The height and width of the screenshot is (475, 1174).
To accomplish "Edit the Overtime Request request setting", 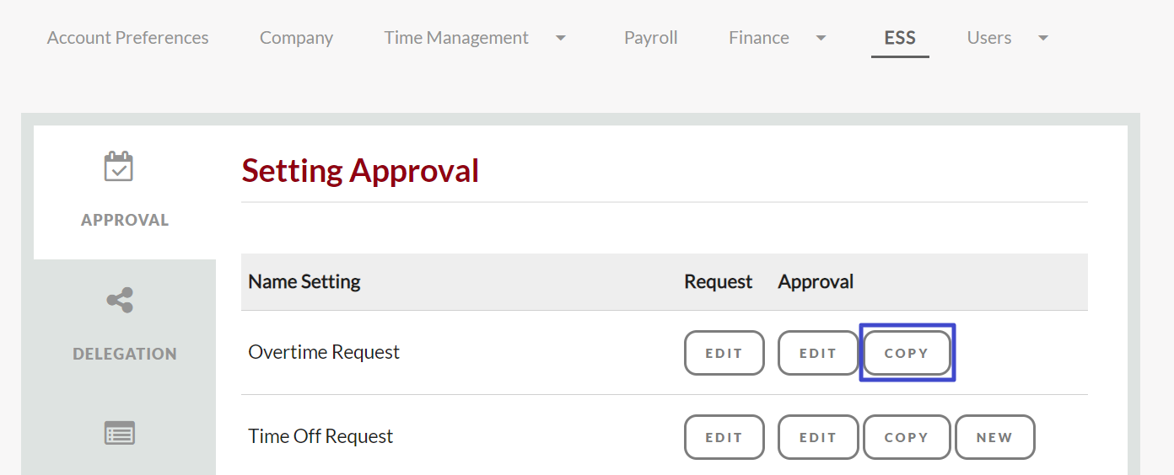I will pos(724,353).
